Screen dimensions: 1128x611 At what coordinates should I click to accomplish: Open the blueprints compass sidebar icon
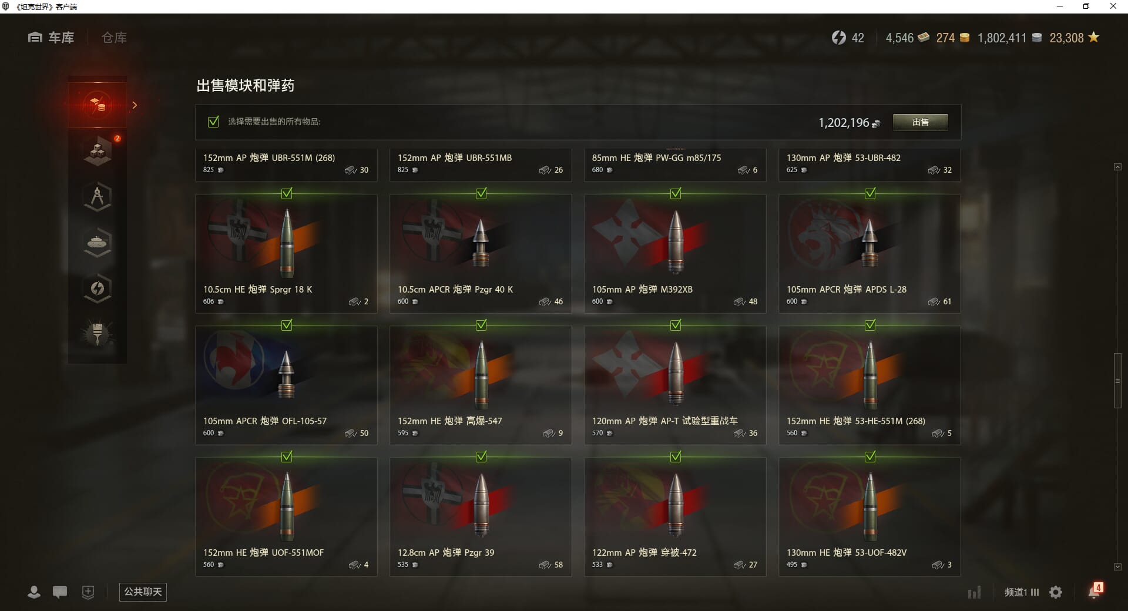click(98, 197)
